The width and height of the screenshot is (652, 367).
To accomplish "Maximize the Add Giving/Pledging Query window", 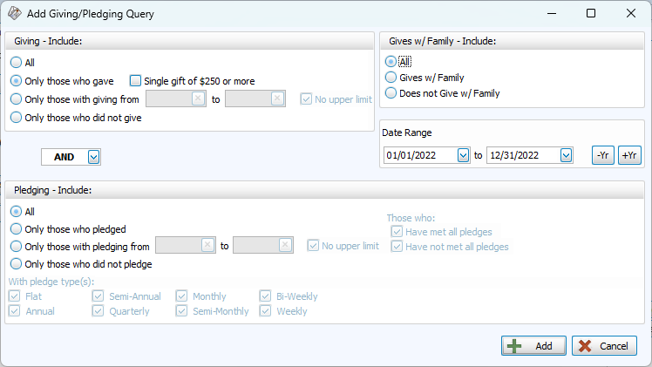I will click(590, 13).
